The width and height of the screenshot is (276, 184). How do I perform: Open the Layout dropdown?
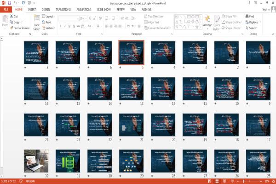coord(48,17)
